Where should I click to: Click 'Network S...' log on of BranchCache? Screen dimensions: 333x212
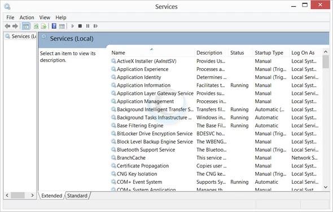coord(304,158)
